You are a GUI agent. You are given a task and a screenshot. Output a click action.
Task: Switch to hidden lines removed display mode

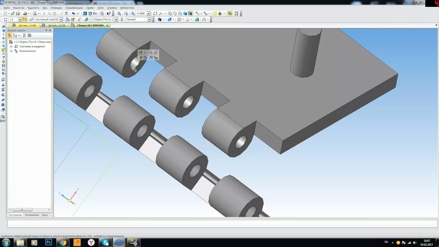175,13
